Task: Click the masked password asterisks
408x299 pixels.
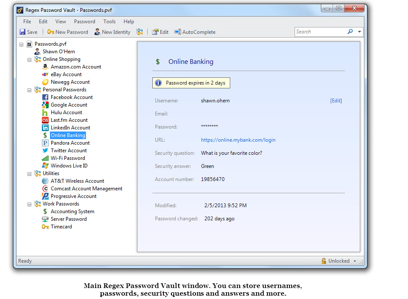Action: [210, 126]
